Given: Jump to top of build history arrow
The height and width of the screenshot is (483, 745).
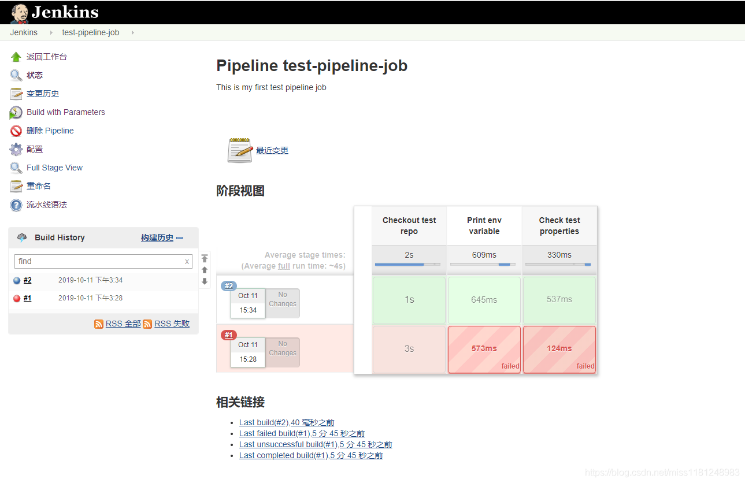Looking at the screenshot, I should click(x=205, y=258).
